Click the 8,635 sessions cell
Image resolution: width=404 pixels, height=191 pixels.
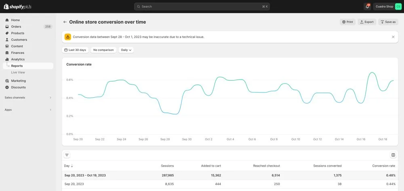(x=169, y=184)
